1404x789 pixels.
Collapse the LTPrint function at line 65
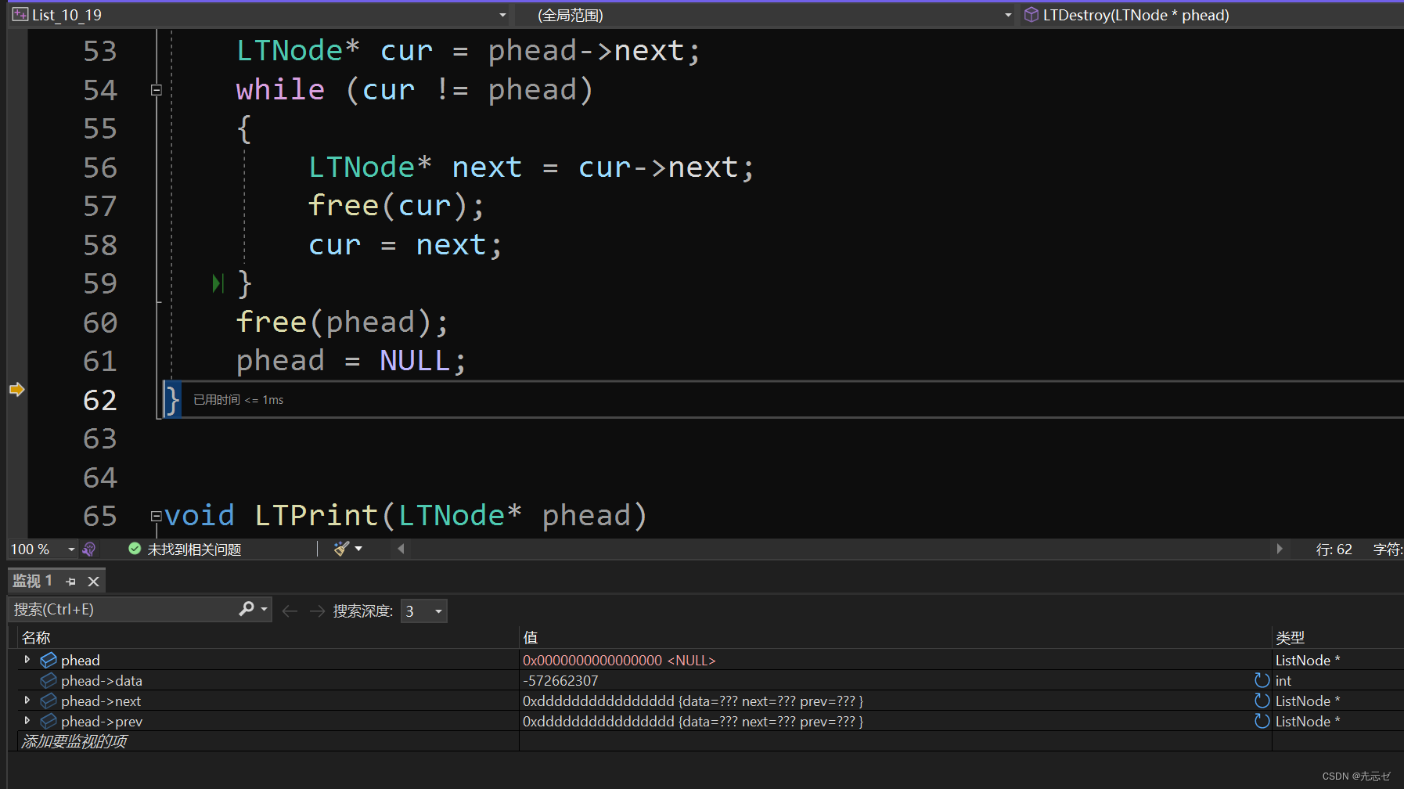[x=157, y=516]
